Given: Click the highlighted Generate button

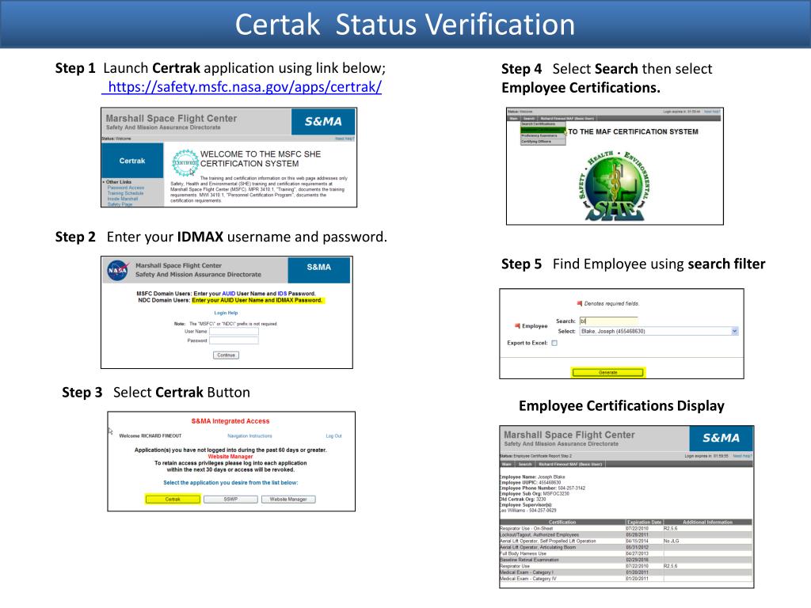Looking at the screenshot, I should pyautogui.click(x=607, y=372).
